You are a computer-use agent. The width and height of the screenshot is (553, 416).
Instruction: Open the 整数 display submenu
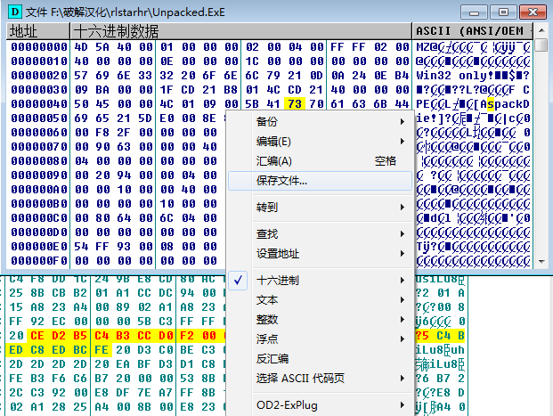(x=321, y=320)
